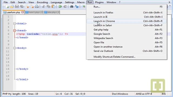Open the View menu
Screen dimensions: 173x97
[x=31, y=2]
